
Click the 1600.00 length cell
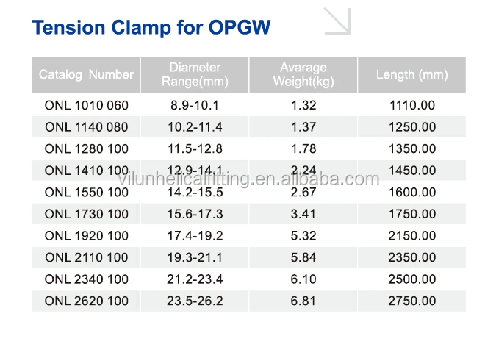coord(411,193)
